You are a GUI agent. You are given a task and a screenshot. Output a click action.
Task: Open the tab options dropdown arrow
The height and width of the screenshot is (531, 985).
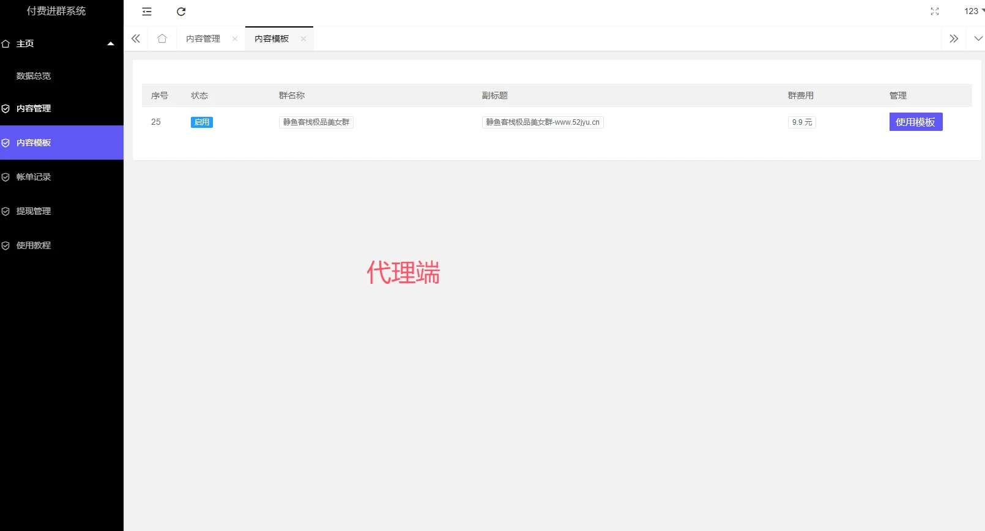click(978, 39)
